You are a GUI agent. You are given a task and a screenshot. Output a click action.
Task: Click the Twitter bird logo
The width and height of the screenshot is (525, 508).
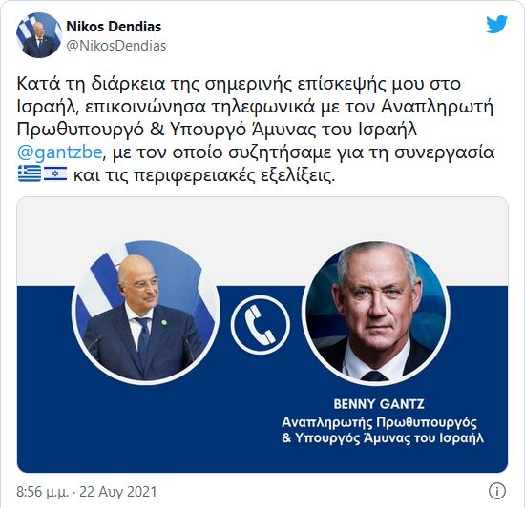497,25
